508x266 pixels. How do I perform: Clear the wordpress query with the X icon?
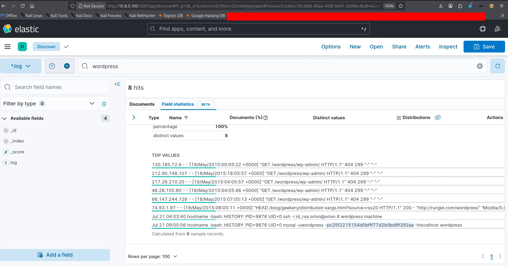[x=480, y=66]
